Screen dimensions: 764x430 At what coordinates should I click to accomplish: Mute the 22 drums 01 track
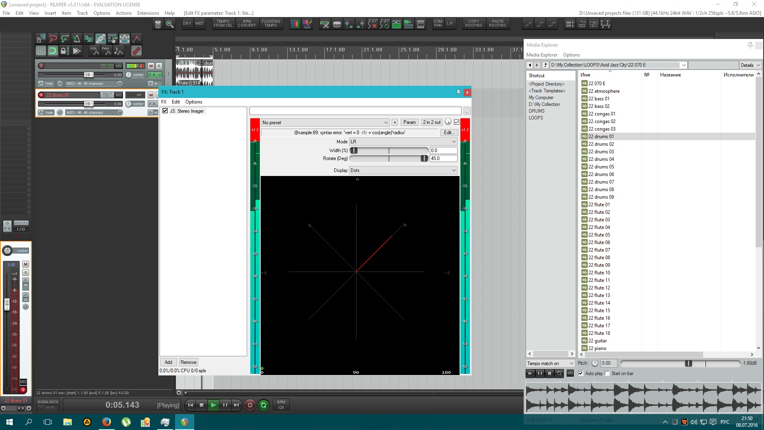(x=151, y=95)
